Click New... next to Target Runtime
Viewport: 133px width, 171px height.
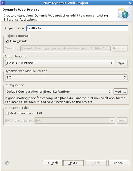tap(122, 63)
